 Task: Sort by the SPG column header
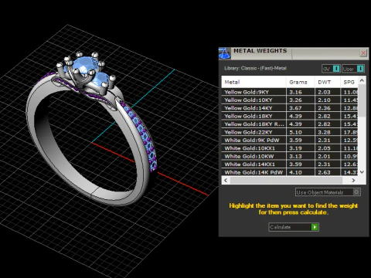tap(349, 82)
